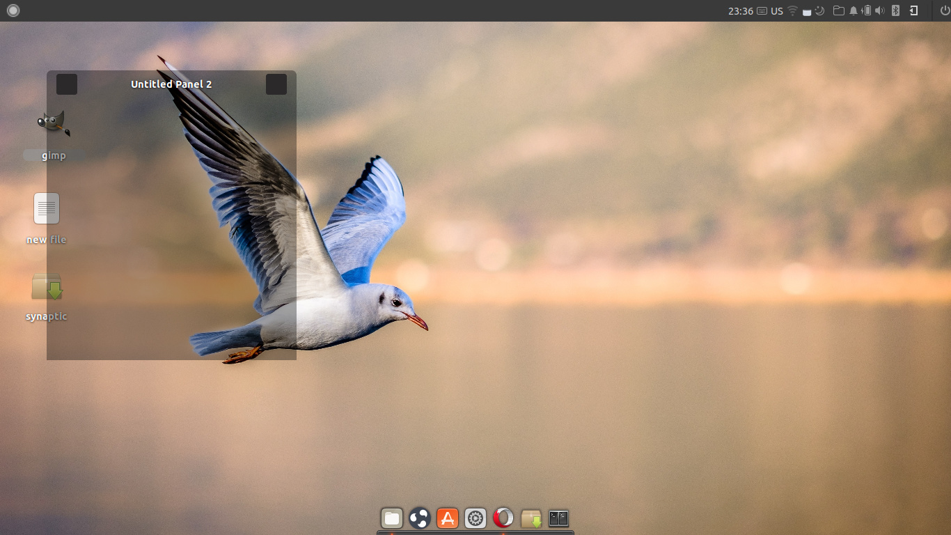Open the terminal emulator from the dock
This screenshot has width=951, height=535.
pyautogui.click(x=558, y=518)
